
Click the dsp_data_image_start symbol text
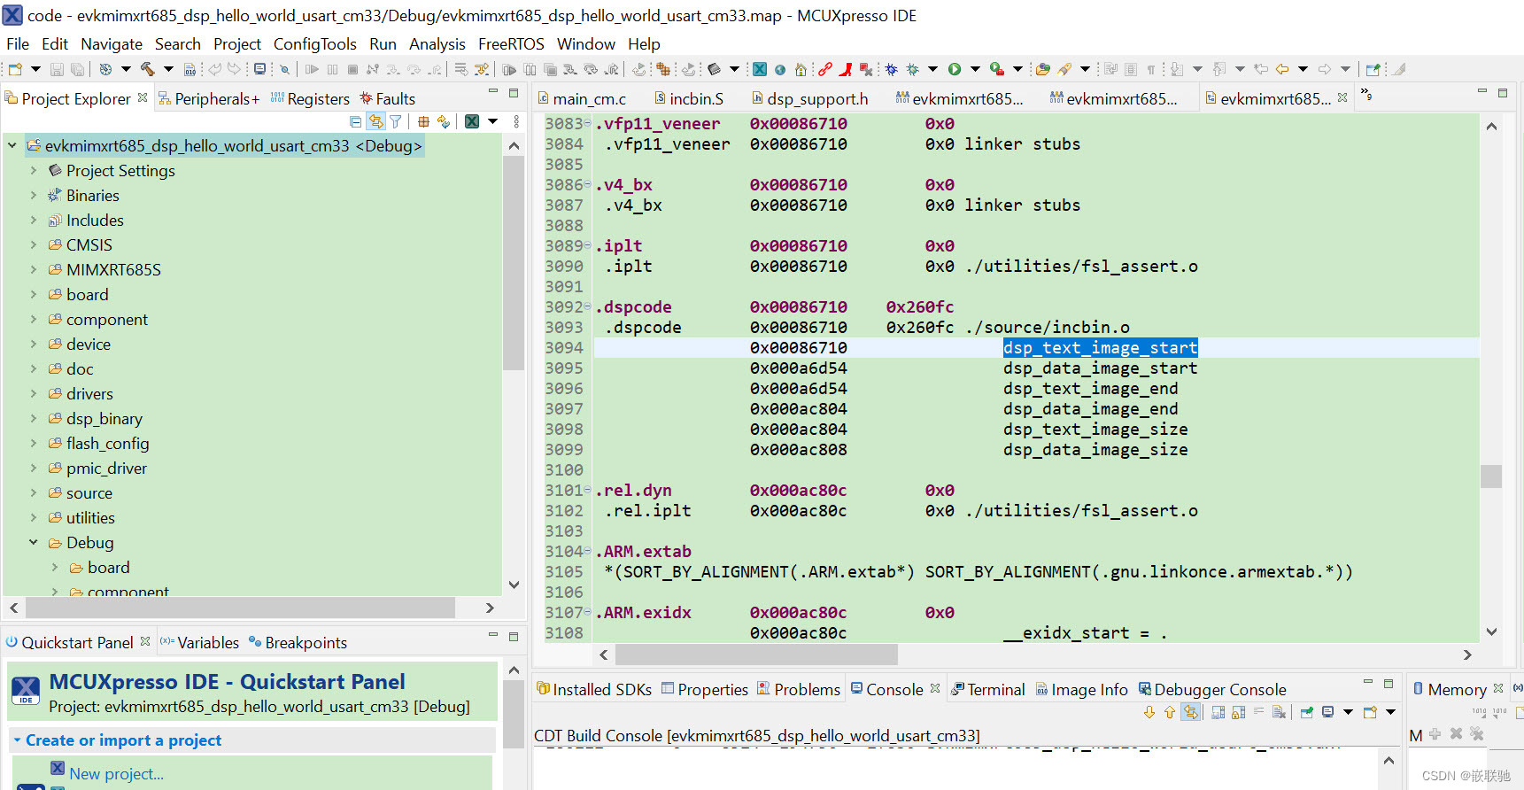(1100, 368)
